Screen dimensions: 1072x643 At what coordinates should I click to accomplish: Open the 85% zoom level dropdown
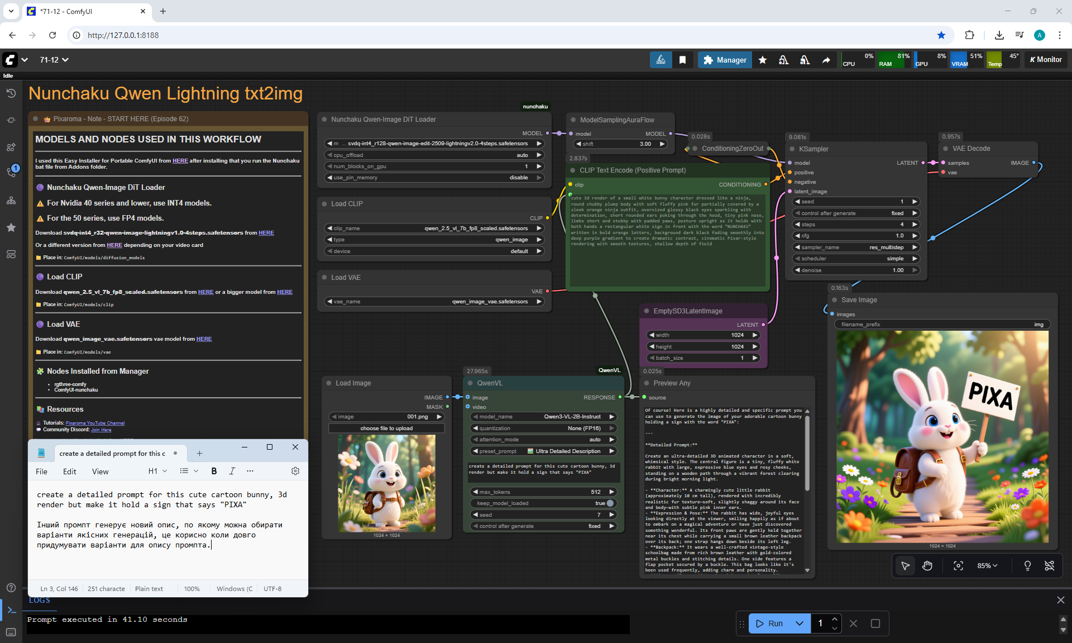coord(987,566)
